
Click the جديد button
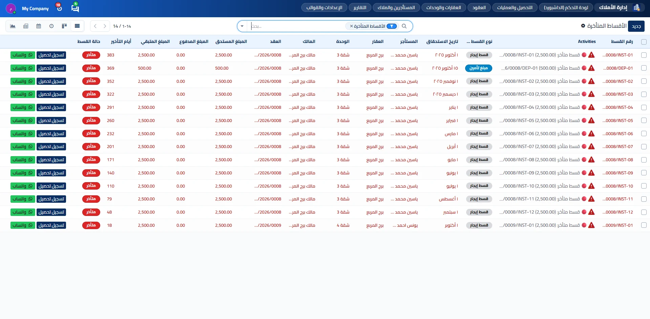636,26
